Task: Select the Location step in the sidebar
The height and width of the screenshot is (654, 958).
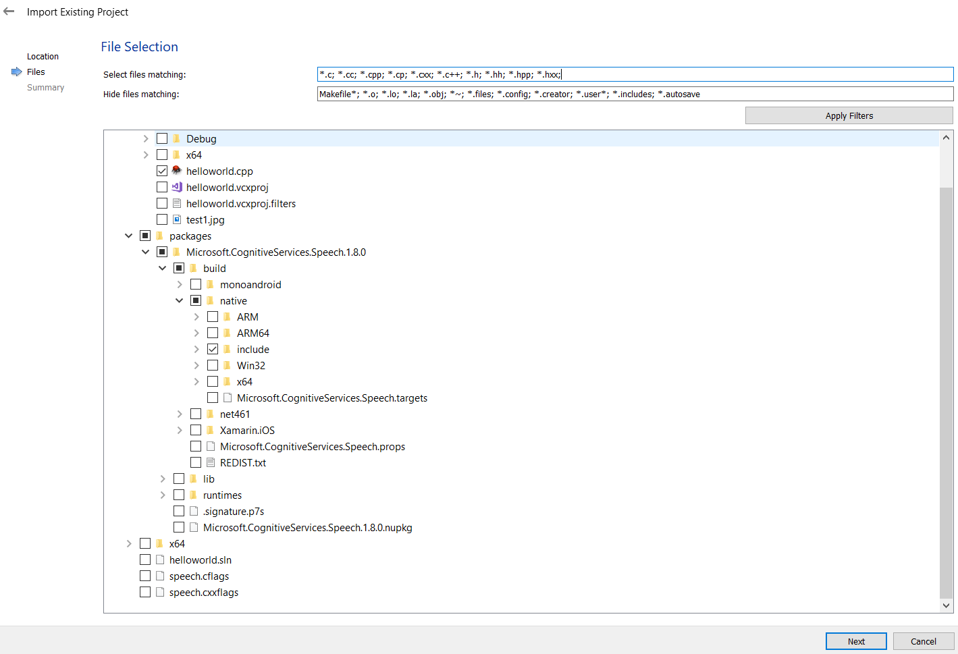Action: [x=43, y=56]
